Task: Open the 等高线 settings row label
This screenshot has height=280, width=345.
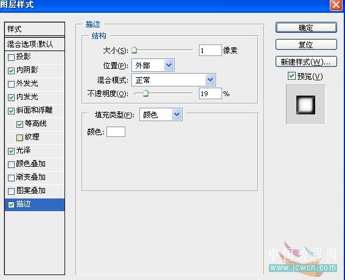Action: pyautogui.click(x=35, y=124)
